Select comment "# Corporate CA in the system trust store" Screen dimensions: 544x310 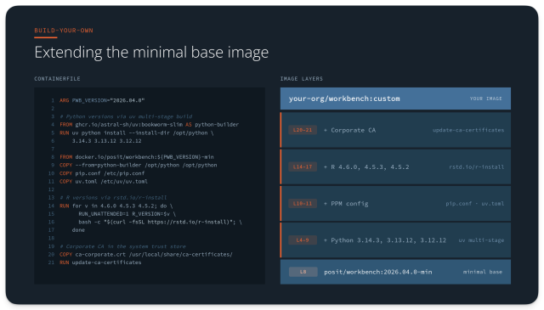[x=122, y=246]
